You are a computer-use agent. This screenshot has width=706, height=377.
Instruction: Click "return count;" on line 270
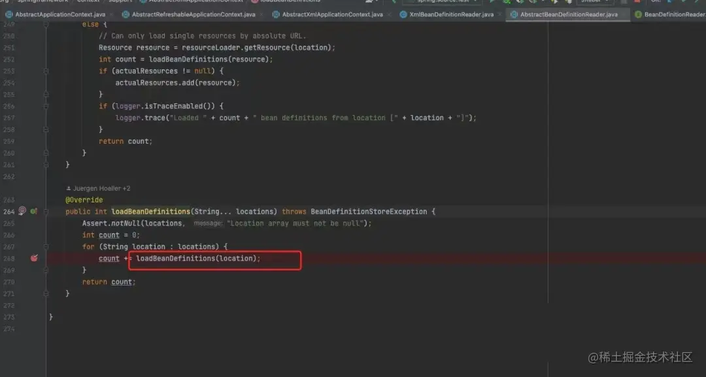109,282
